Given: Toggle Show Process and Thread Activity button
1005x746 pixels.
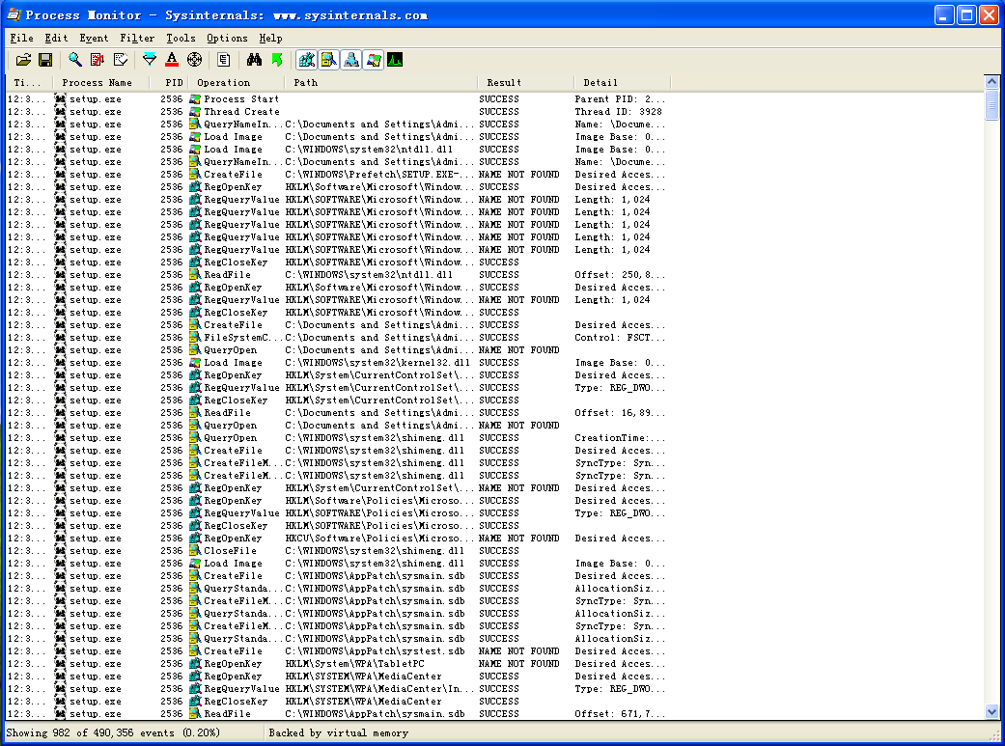Looking at the screenshot, I should click(374, 60).
